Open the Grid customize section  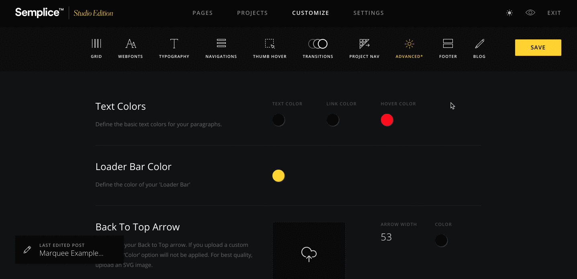pyautogui.click(x=96, y=49)
